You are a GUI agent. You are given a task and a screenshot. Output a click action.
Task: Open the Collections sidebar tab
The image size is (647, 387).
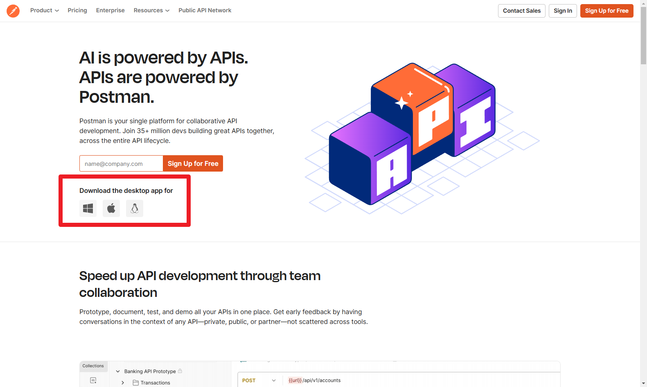[93, 366]
